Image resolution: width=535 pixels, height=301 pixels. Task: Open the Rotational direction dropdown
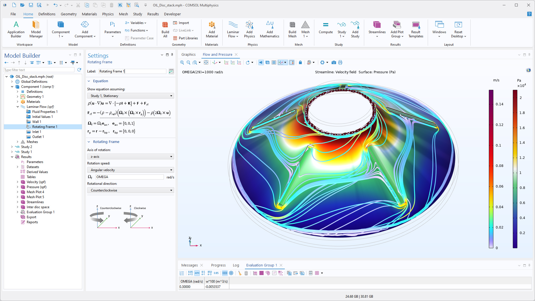pyautogui.click(x=130, y=190)
